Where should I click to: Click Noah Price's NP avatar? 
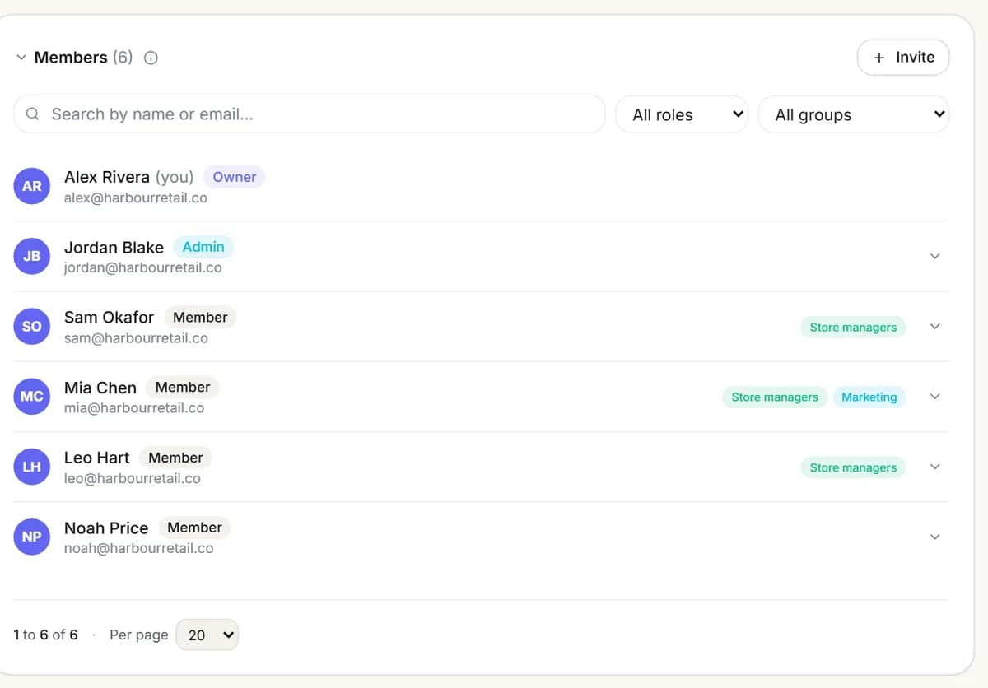pyautogui.click(x=32, y=537)
